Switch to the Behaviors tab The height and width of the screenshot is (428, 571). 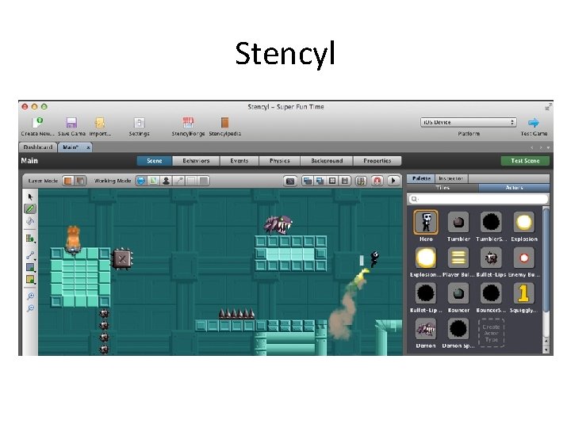(196, 161)
